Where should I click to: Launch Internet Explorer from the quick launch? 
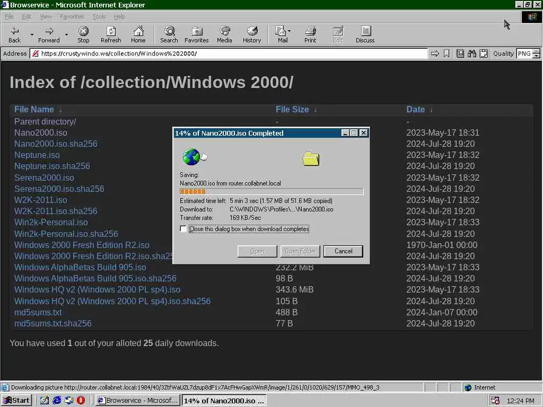[57, 401]
